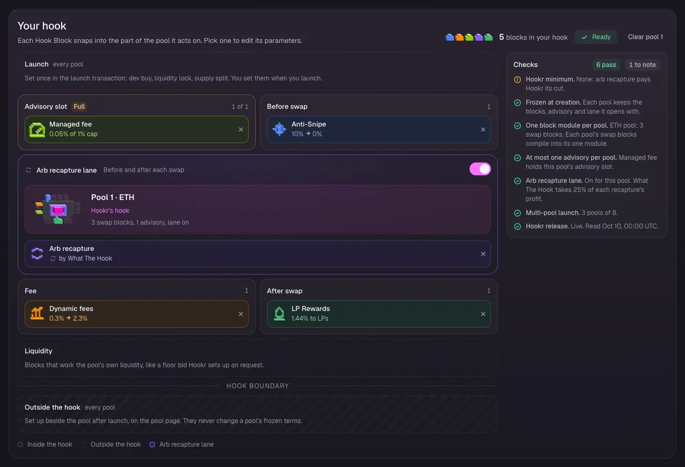The image size is (685, 467).
Task: Click the 'Outside the hook' legend swatch
Action: (x=84, y=444)
